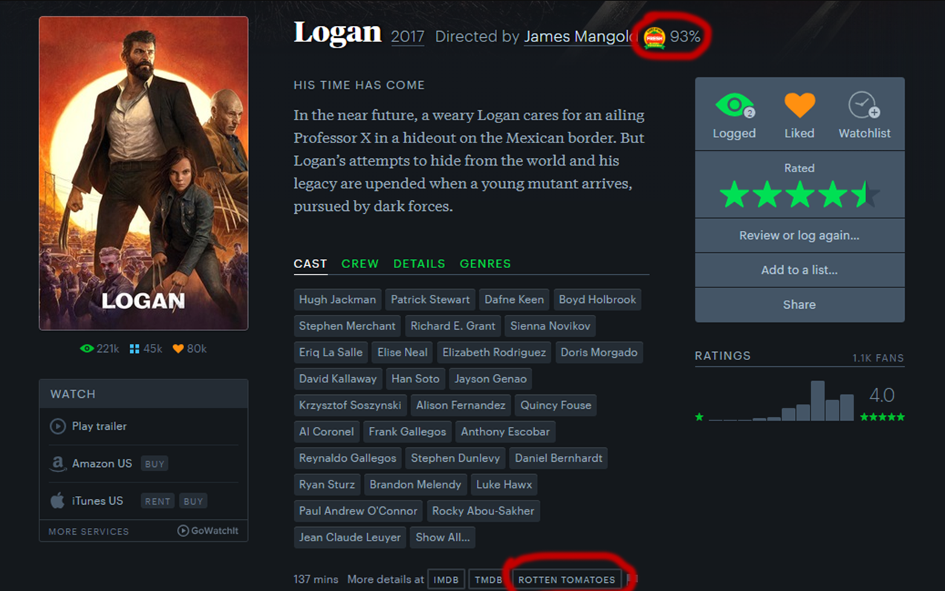945x591 pixels.
Task: Select cast member Doris Morgado
Action: pos(599,352)
